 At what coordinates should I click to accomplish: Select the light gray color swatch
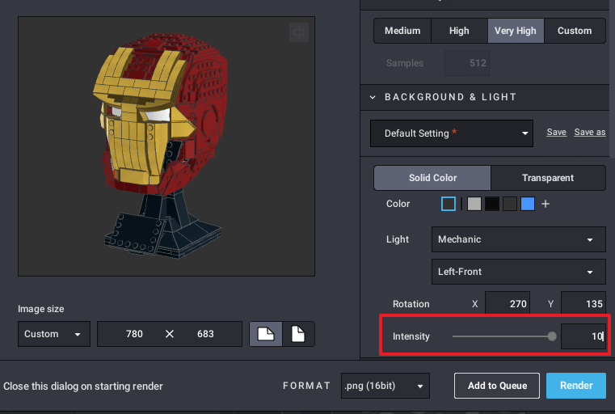click(x=474, y=204)
